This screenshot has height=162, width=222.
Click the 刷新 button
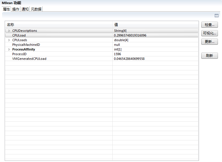pyautogui.click(x=209, y=55)
